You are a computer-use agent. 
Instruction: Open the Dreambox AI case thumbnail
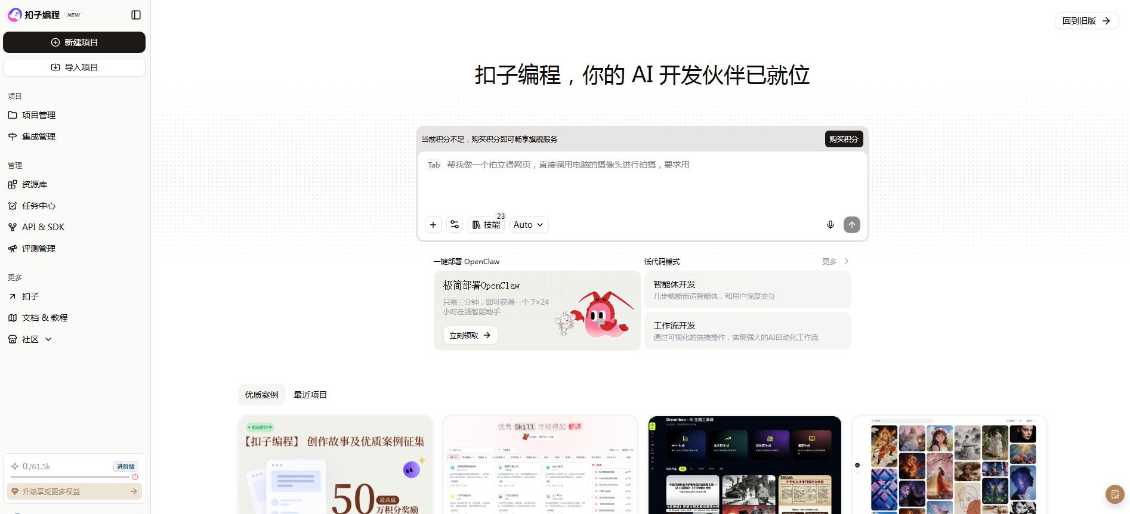pyautogui.click(x=745, y=465)
